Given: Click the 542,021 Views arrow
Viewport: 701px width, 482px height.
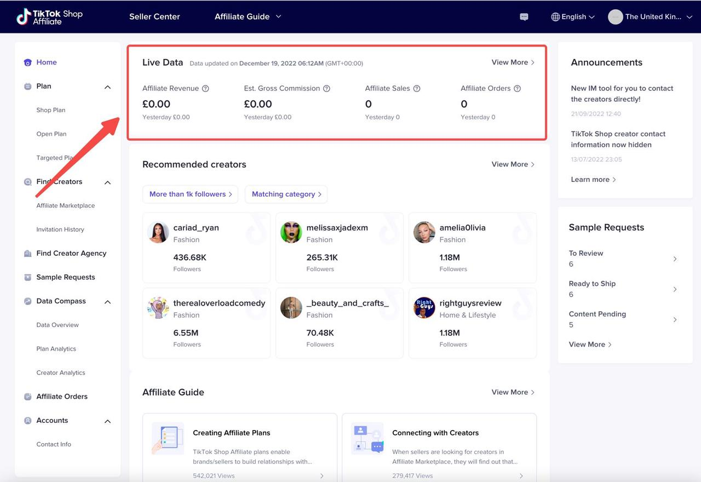Looking at the screenshot, I should coord(322,476).
